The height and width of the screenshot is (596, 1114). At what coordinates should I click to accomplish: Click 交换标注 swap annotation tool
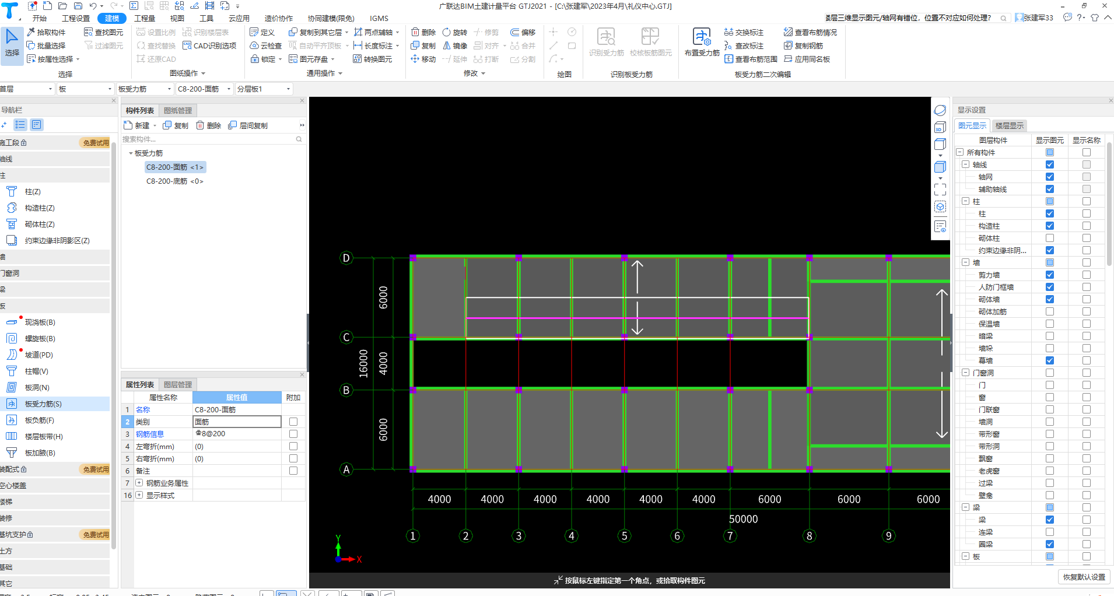[x=744, y=32]
